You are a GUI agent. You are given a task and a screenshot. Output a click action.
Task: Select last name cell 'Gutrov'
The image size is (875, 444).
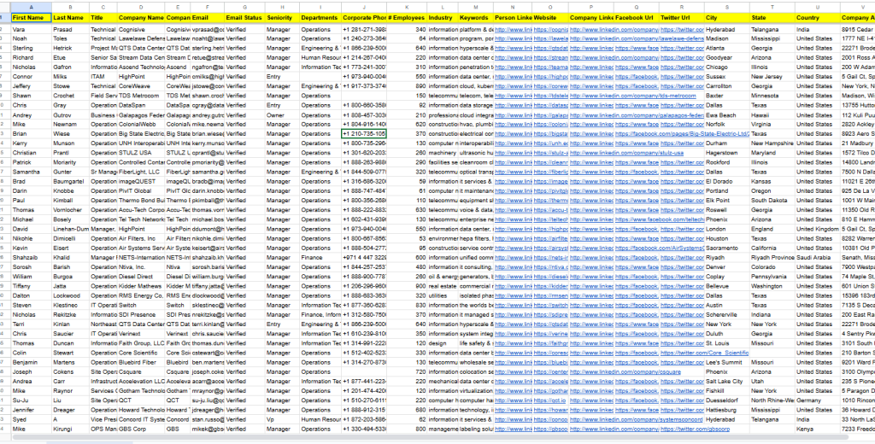tap(70, 115)
